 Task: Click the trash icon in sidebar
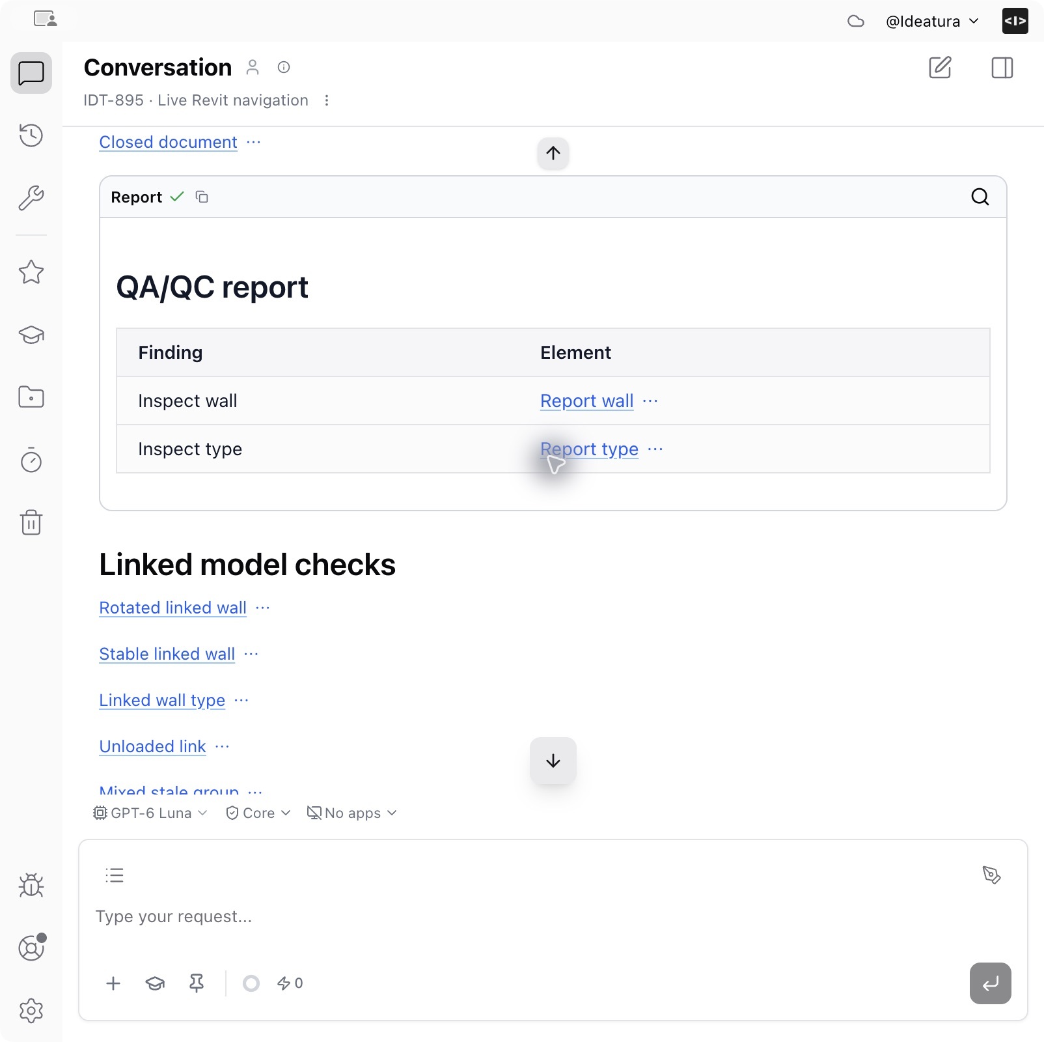pyautogui.click(x=31, y=522)
